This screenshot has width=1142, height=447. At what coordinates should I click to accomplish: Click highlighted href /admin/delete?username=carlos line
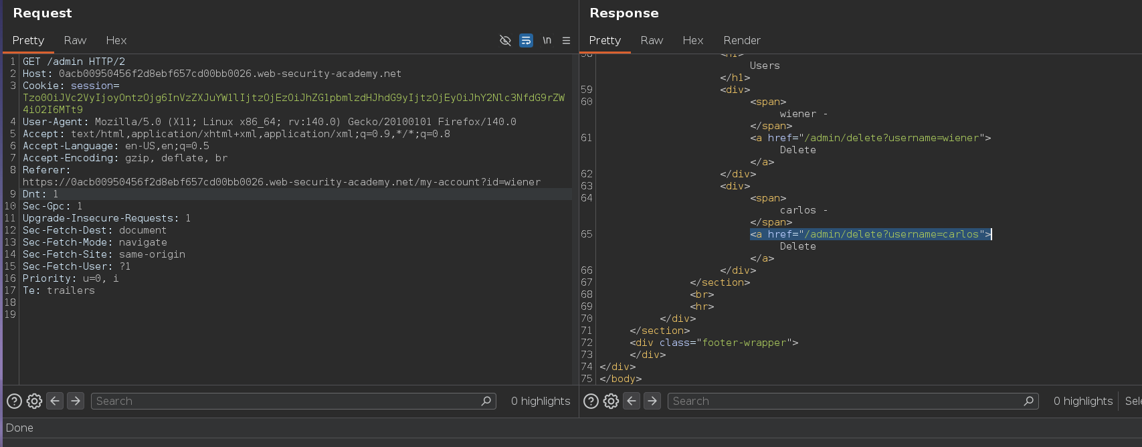point(870,234)
